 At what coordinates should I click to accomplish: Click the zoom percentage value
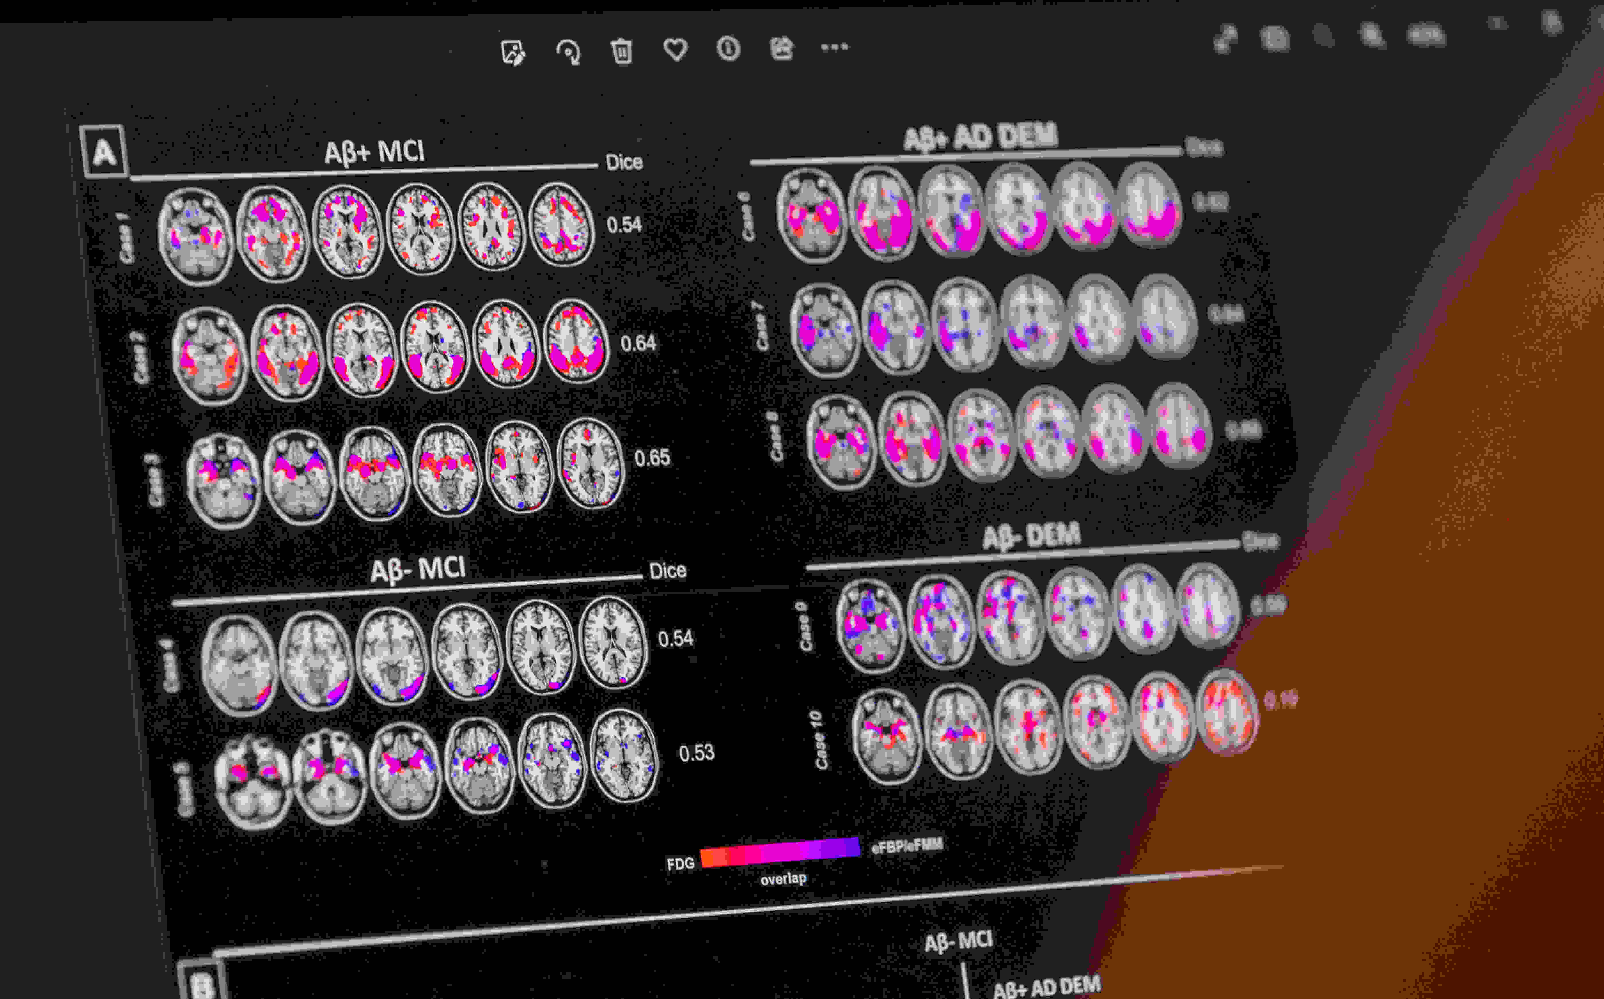click(1426, 34)
